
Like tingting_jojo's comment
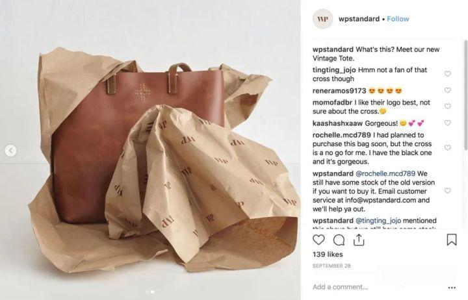click(447, 74)
